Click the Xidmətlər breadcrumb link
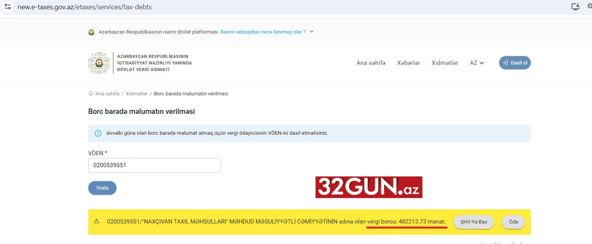 (x=136, y=94)
